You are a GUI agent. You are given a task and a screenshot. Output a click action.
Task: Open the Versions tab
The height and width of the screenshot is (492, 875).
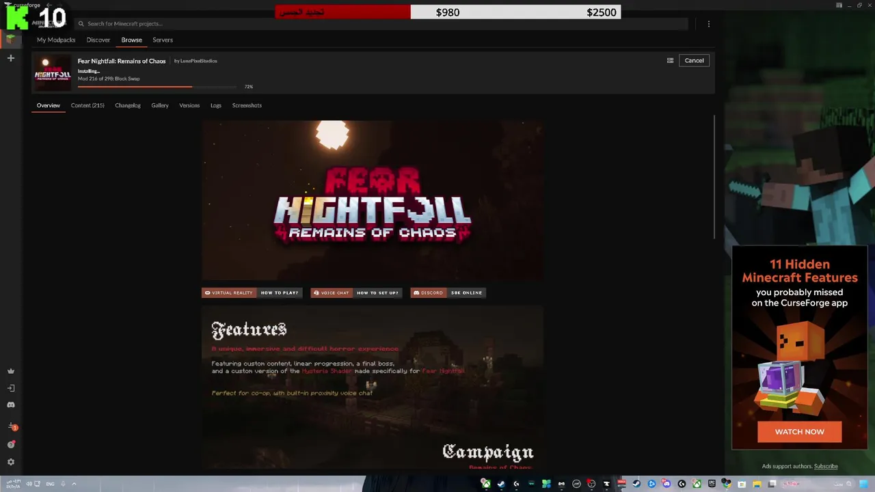pos(189,105)
